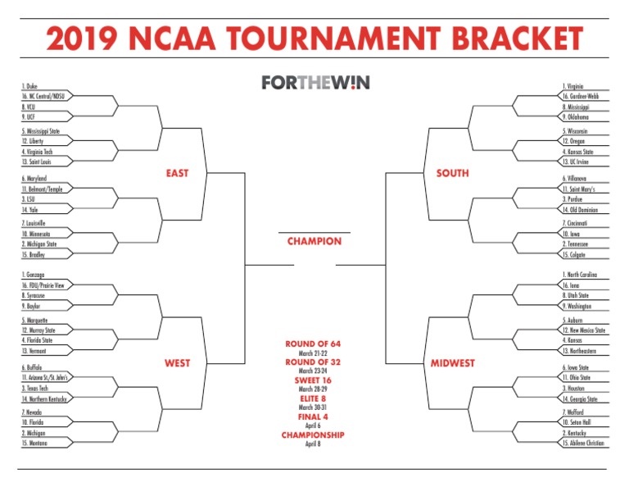Click the 3. Texas Tech entry
629x487 pixels.
point(37,388)
